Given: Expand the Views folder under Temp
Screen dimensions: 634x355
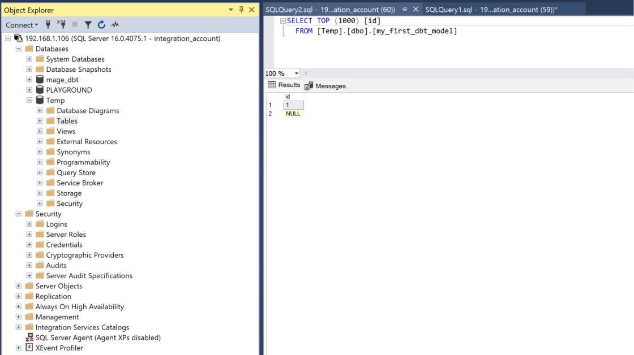Looking at the screenshot, I should click(x=40, y=131).
